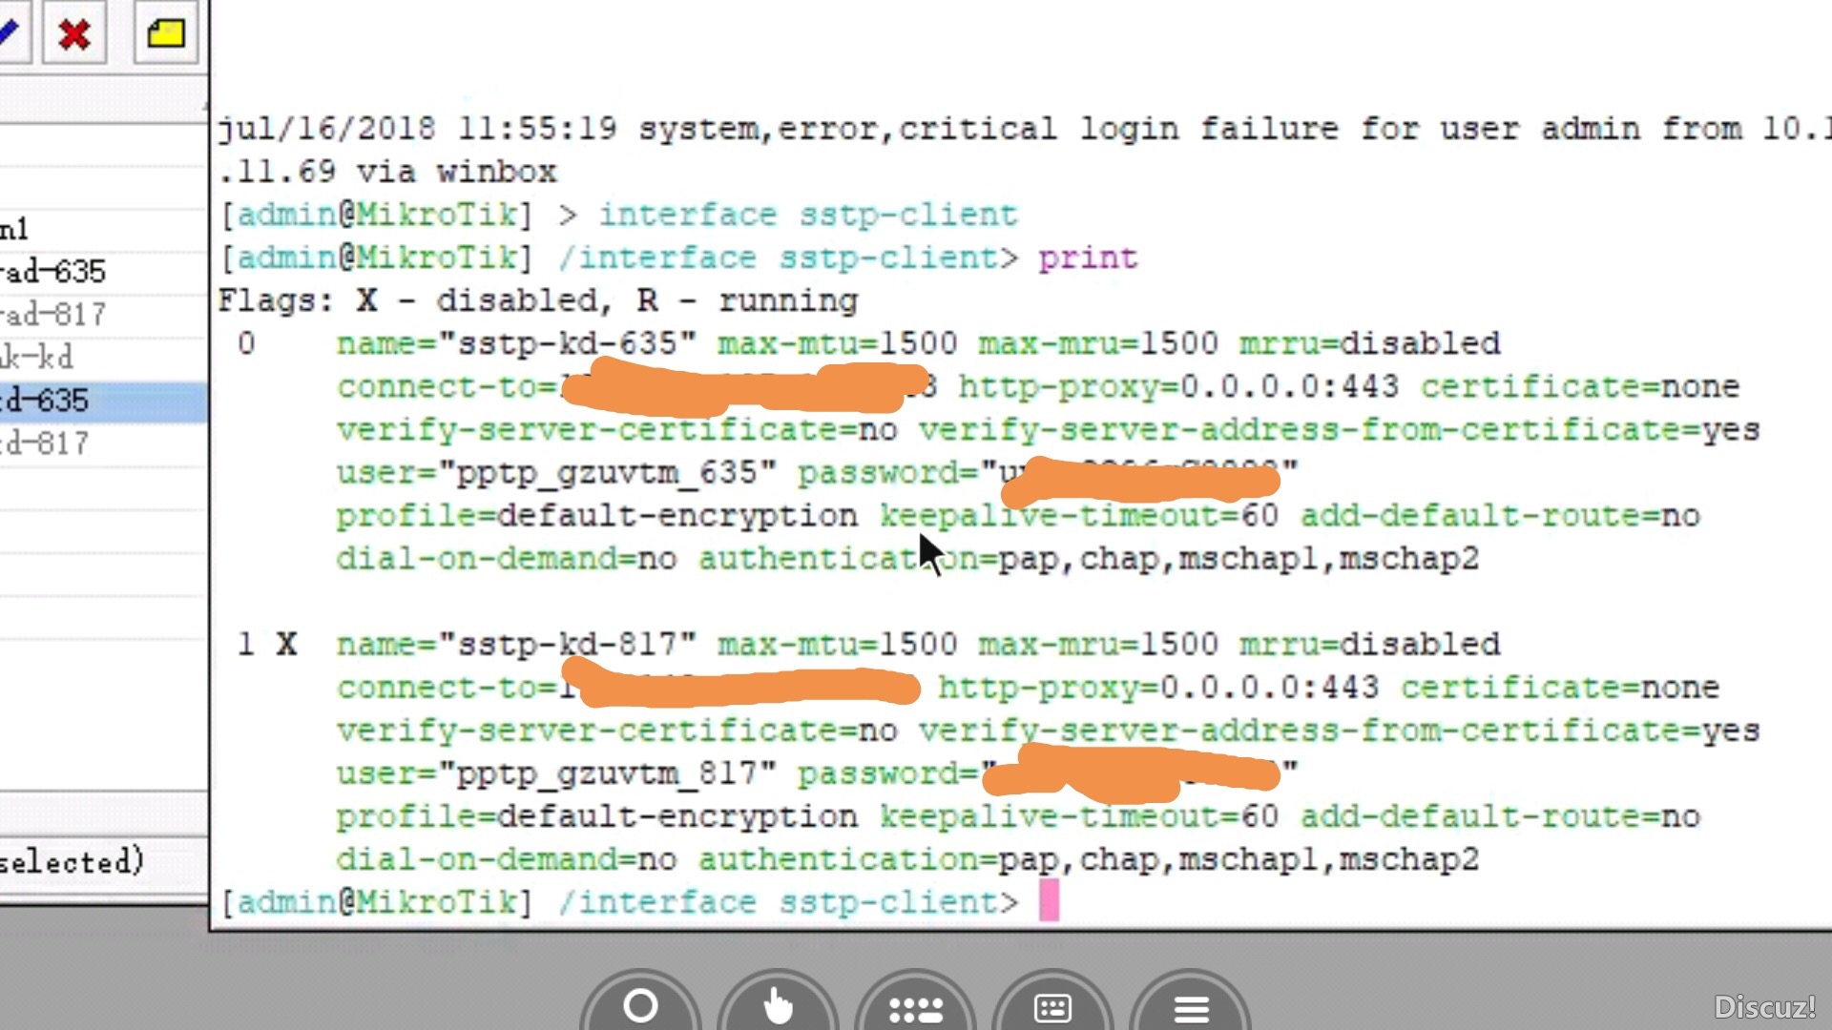Click name="sstp-kd-817" in terminal output

pos(516,645)
